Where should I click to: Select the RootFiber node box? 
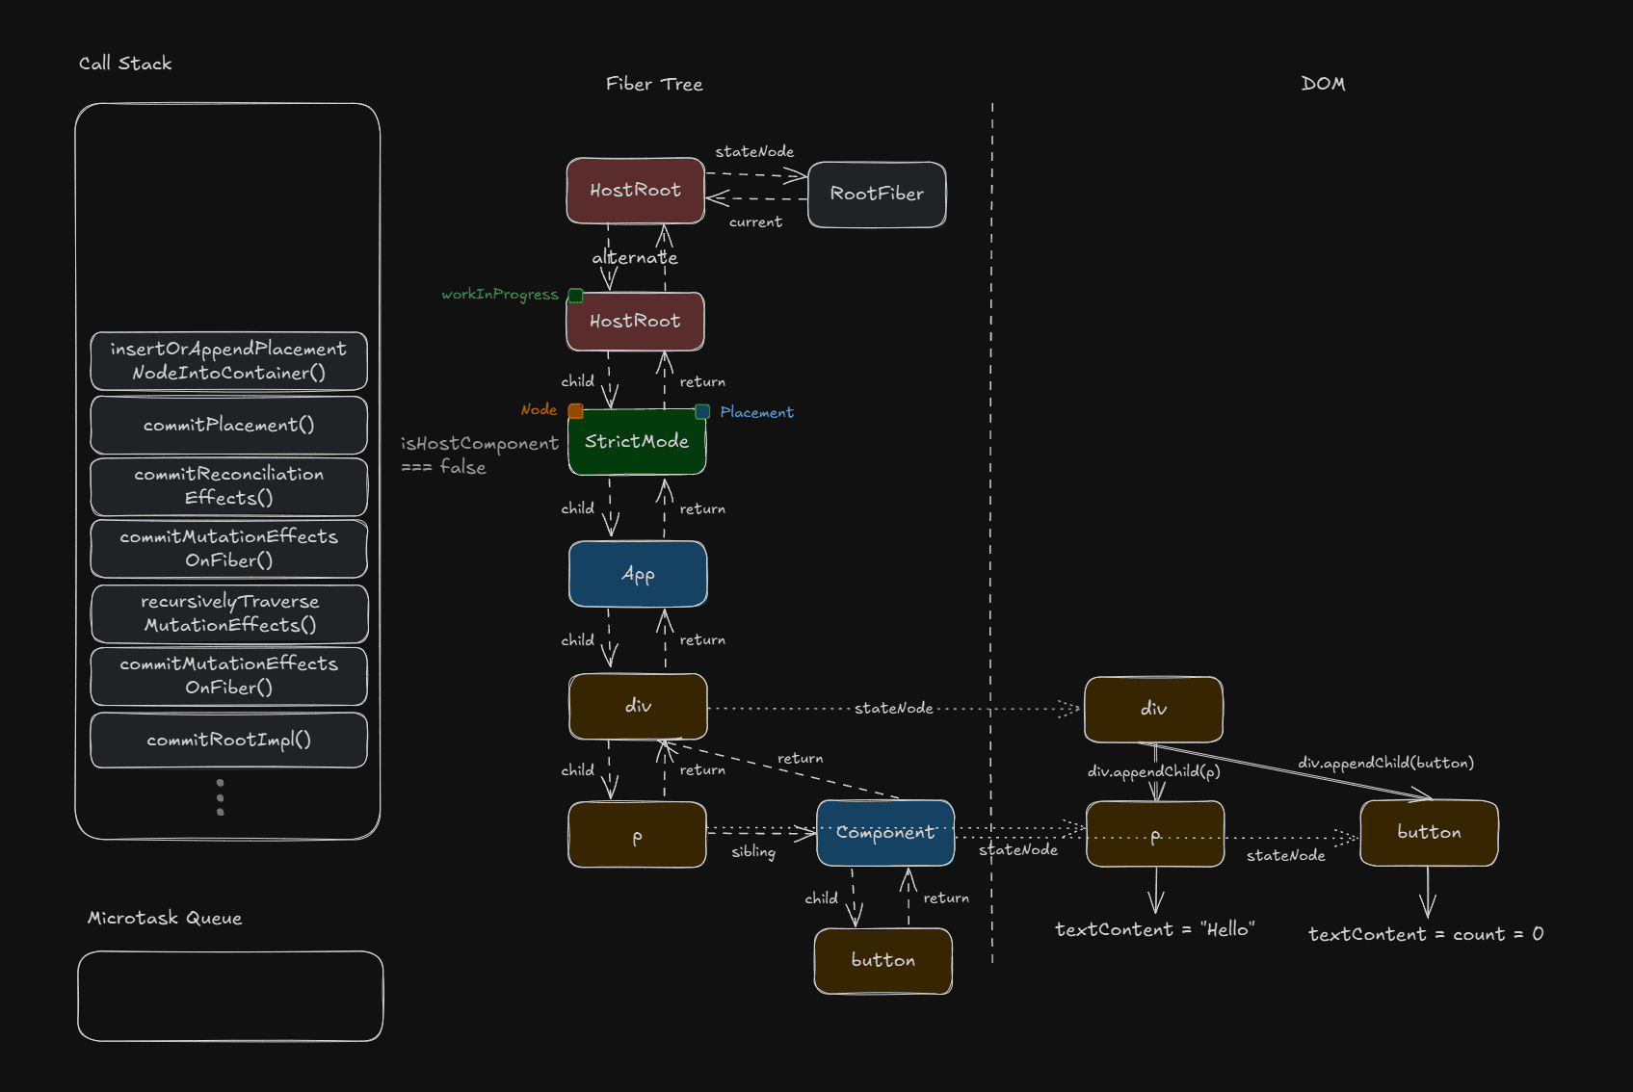877,195
